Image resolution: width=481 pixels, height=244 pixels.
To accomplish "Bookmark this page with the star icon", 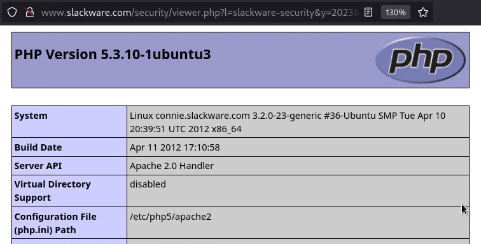I will [423, 13].
